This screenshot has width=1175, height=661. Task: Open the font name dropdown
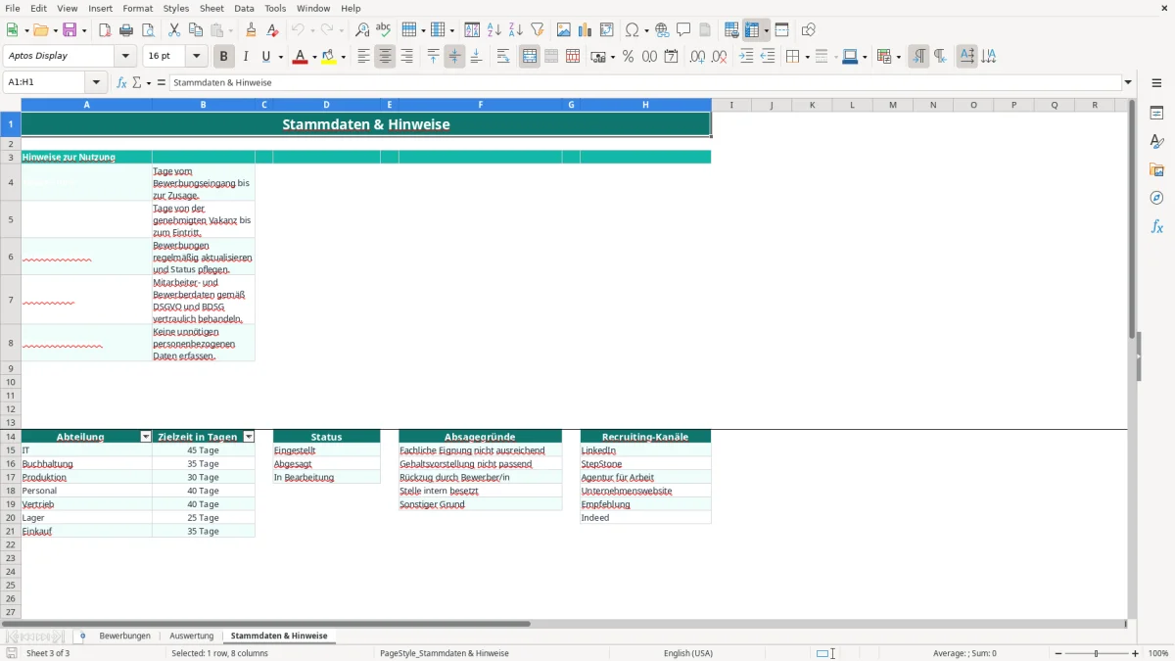(125, 57)
